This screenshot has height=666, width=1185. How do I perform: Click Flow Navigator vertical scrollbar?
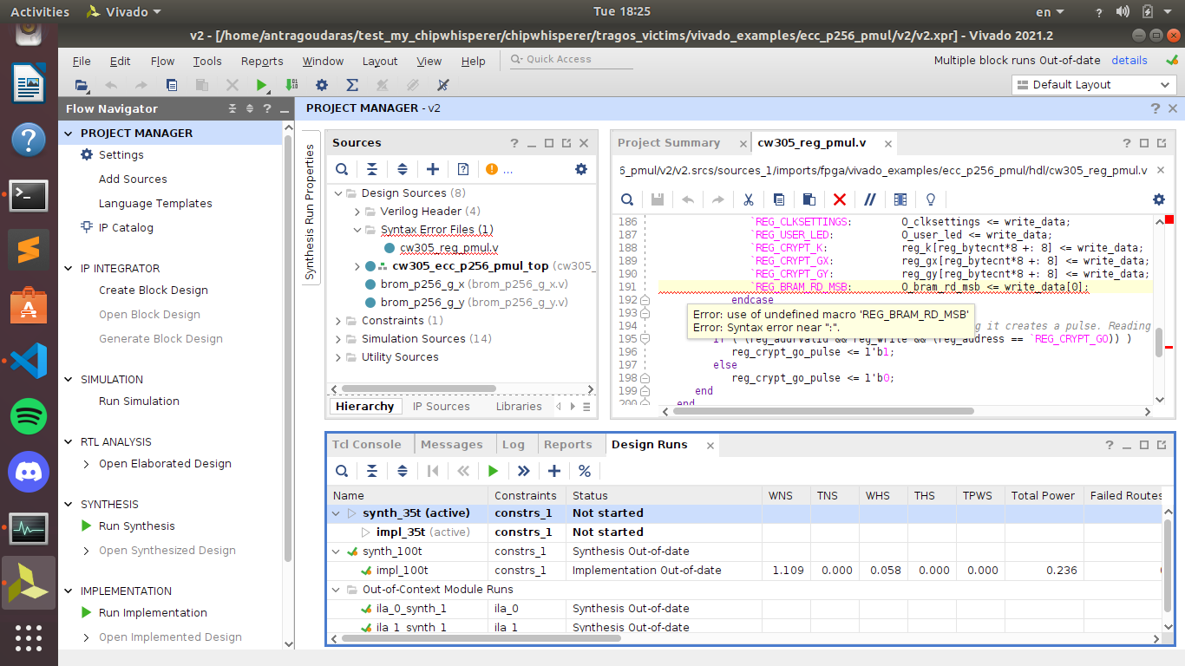tap(289, 347)
